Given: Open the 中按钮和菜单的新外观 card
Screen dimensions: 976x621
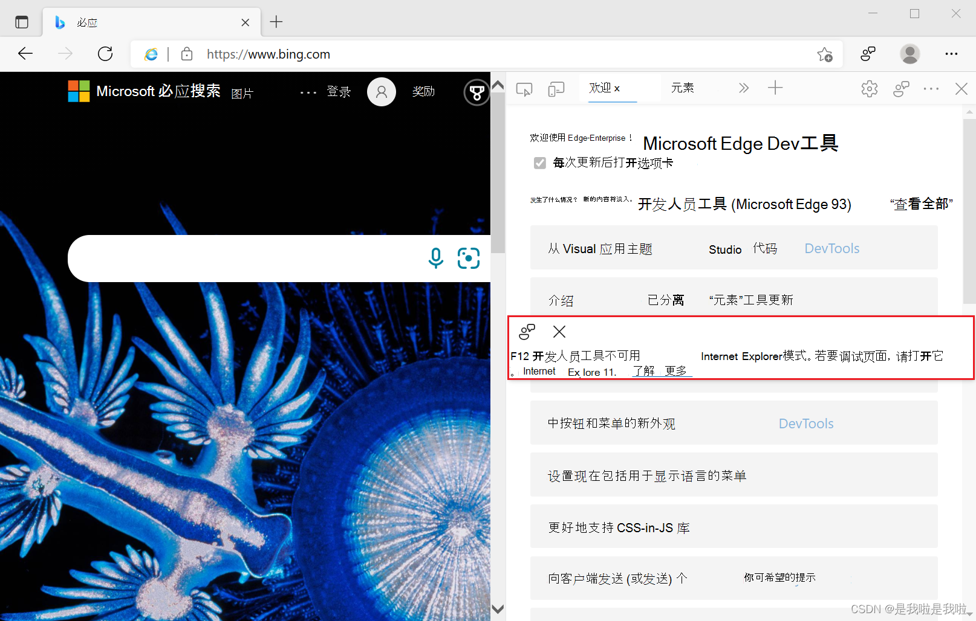Looking at the screenshot, I should point(734,423).
